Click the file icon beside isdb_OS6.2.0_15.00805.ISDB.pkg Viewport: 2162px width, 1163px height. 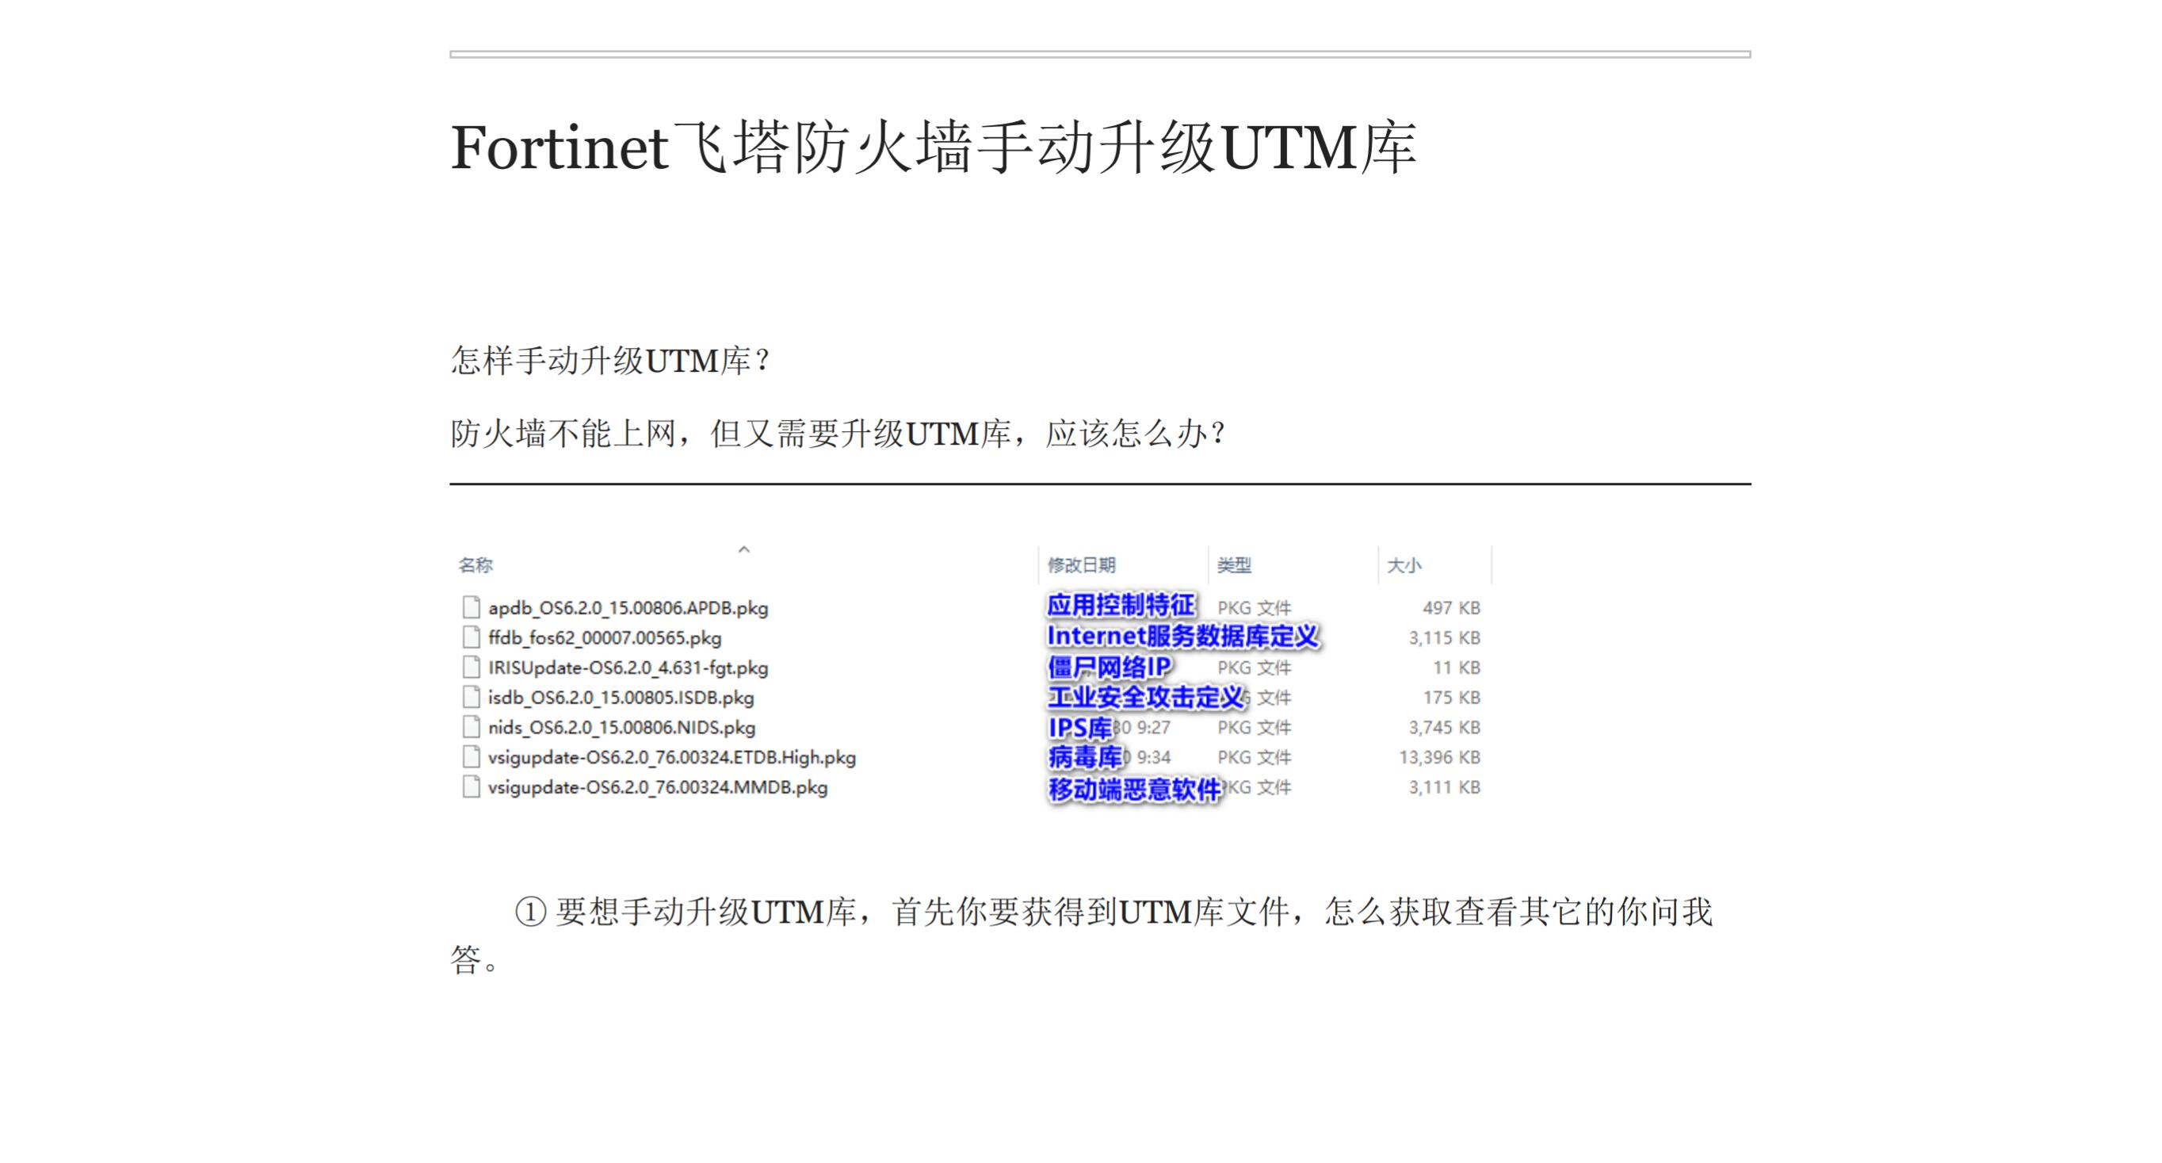[x=471, y=697]
